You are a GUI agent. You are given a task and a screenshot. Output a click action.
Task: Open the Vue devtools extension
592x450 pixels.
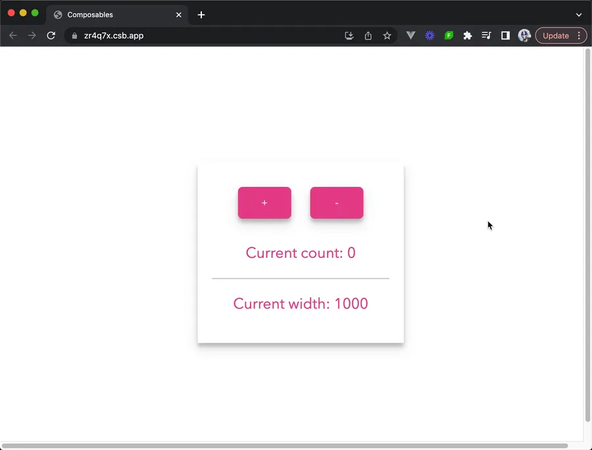(411, 36)
